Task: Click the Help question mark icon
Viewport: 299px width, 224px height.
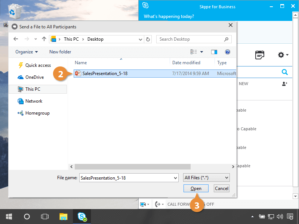Action: pyautogui.click(x=228, y=52)
